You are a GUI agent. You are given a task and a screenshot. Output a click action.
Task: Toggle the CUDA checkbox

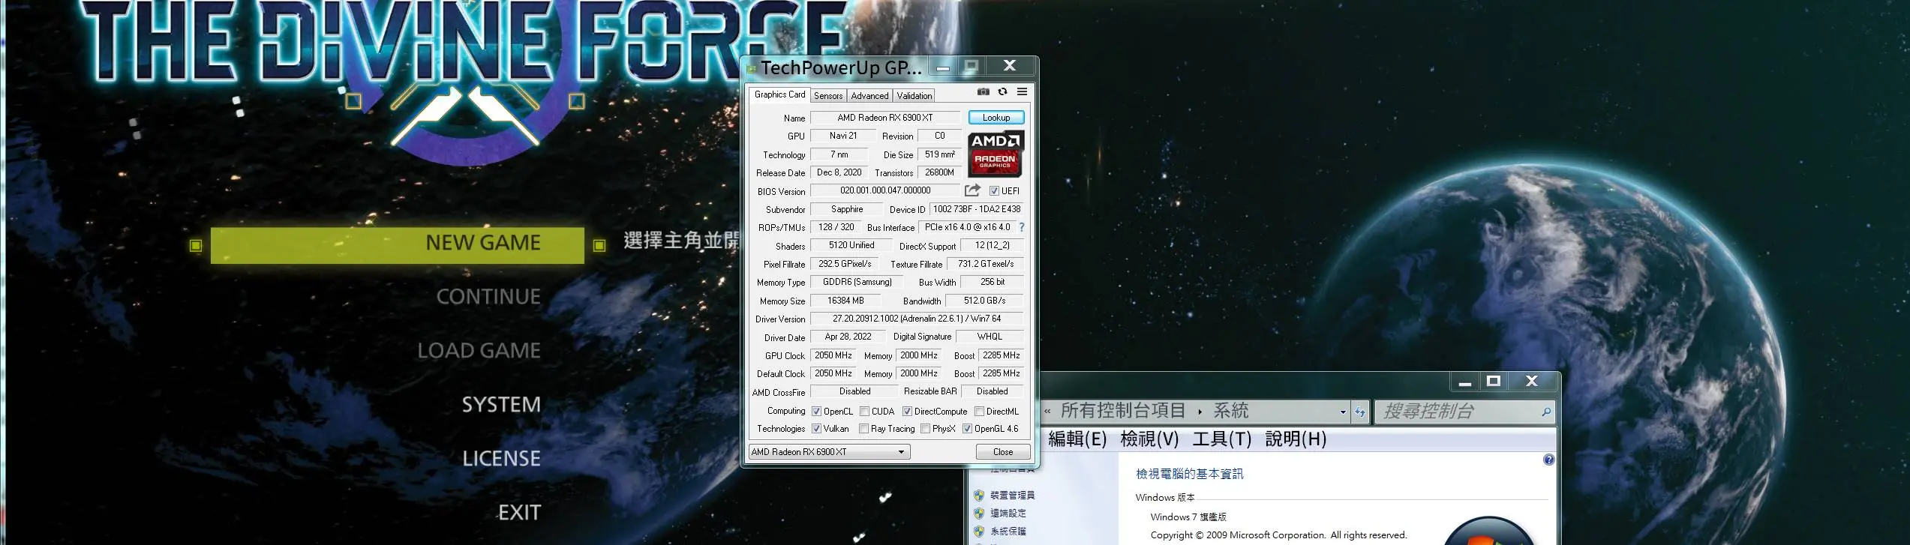864,411
